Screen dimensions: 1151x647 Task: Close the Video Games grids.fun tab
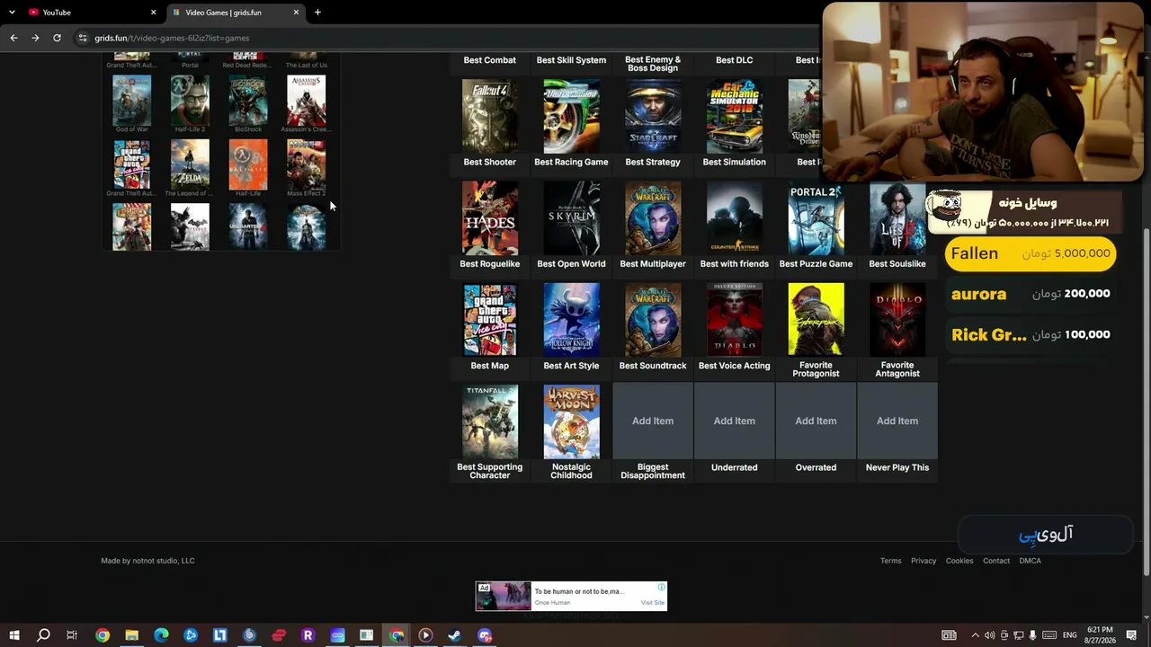point(296,13)
